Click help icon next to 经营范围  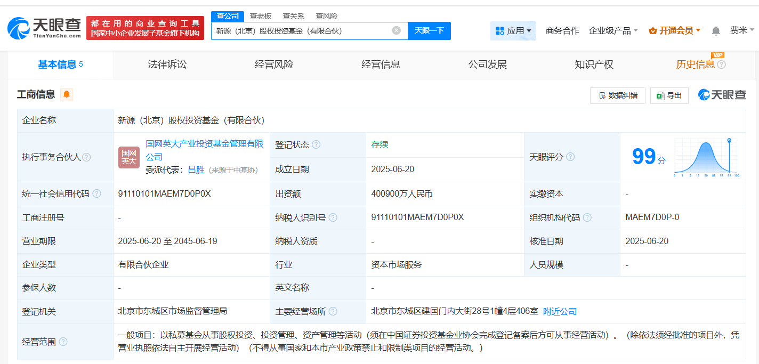click(63, 342)
